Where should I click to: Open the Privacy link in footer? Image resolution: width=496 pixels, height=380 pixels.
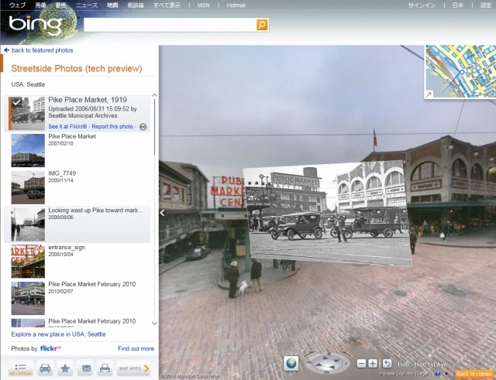pos(387,374)
